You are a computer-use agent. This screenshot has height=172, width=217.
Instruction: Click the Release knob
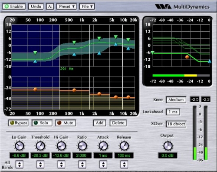[x=124, y=146]
